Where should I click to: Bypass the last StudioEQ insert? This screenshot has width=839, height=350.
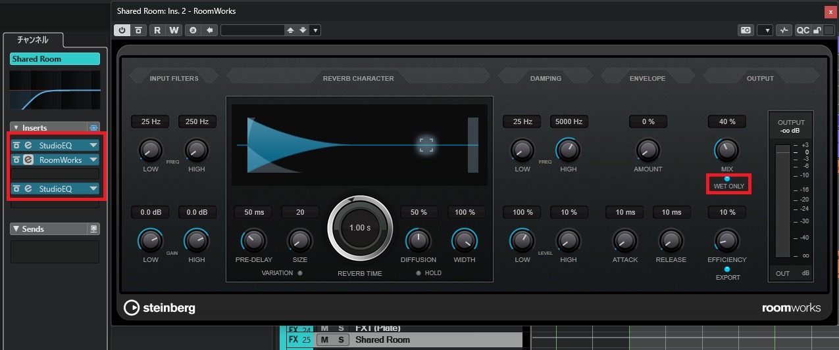click(16, 189)
